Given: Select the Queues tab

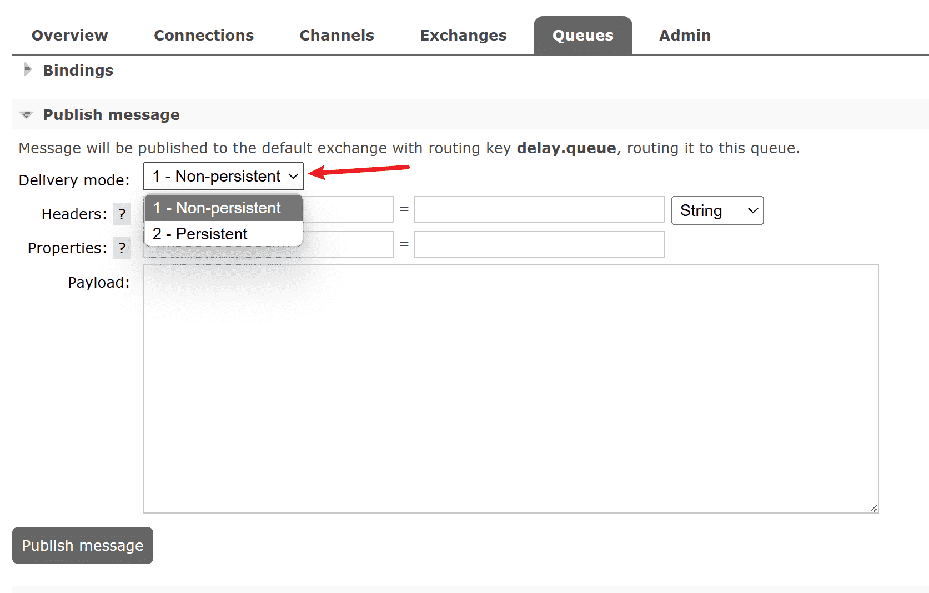Looking at the screenshot, I should click(x=582, y=36).
